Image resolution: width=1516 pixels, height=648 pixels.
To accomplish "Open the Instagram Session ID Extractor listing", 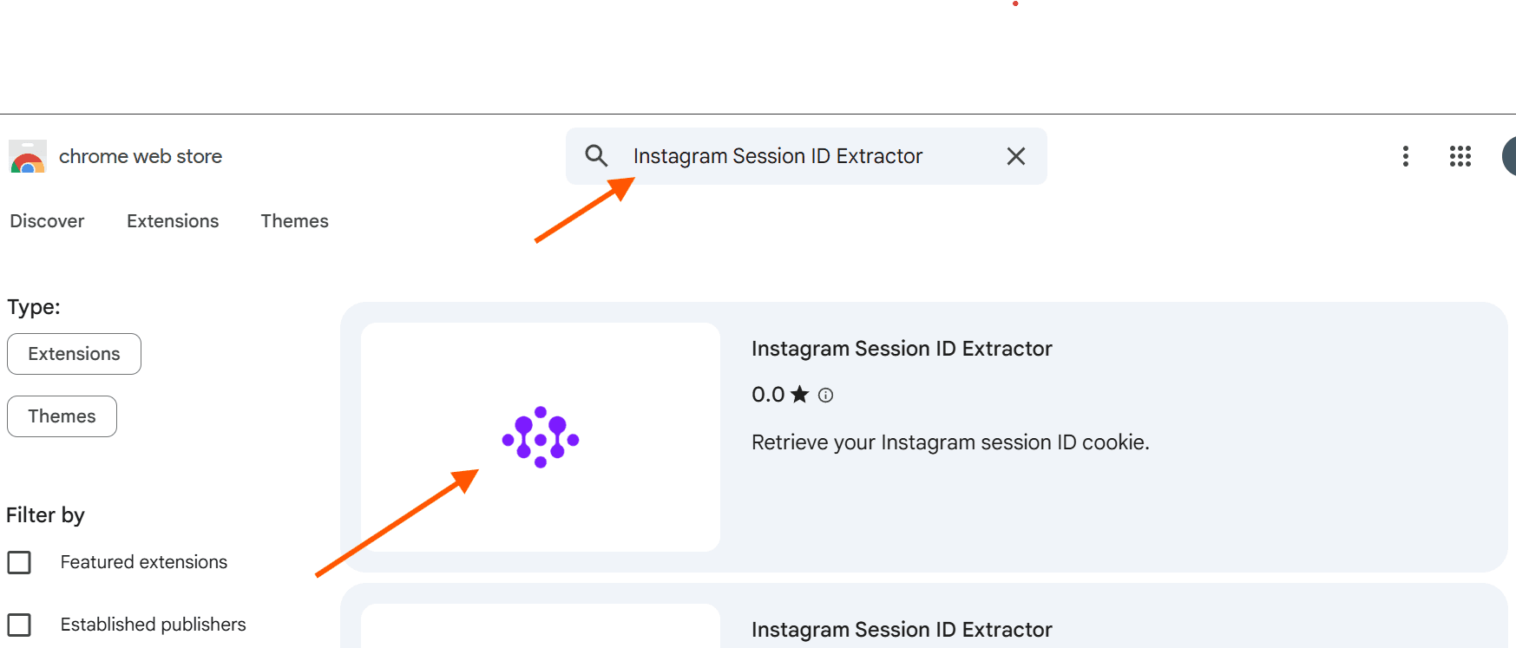I will click(902, 349).
